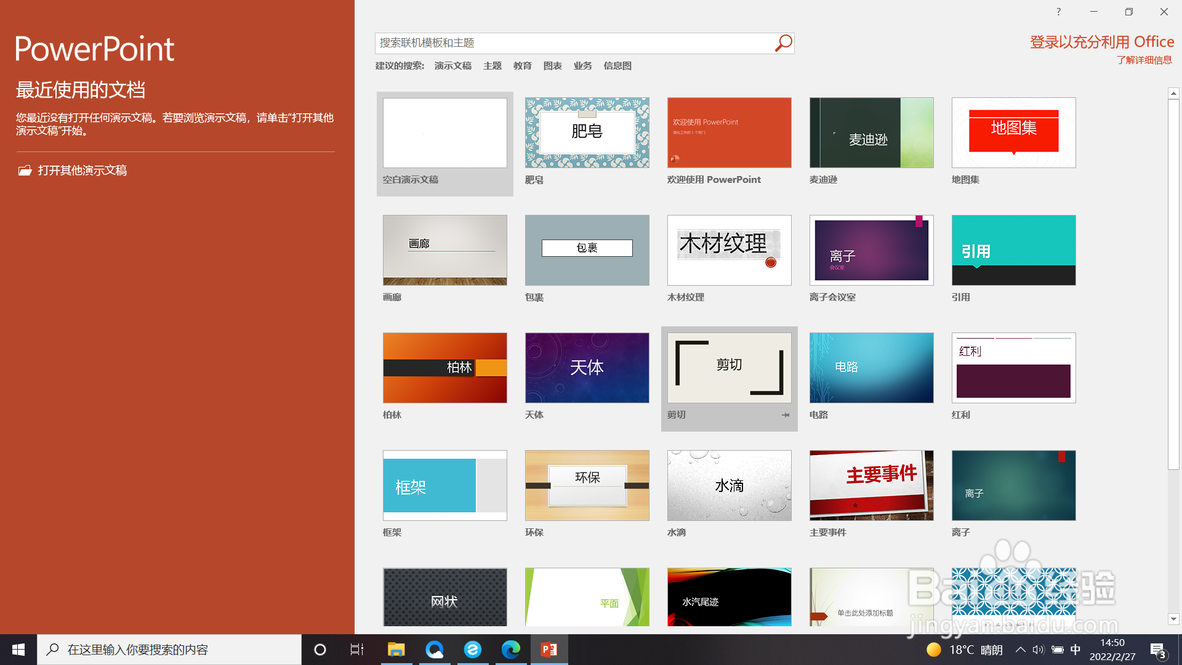Pick the 柏林 template thumbnail
The width and height of the screenshot is (1182, 665).
tap(445, 368)
